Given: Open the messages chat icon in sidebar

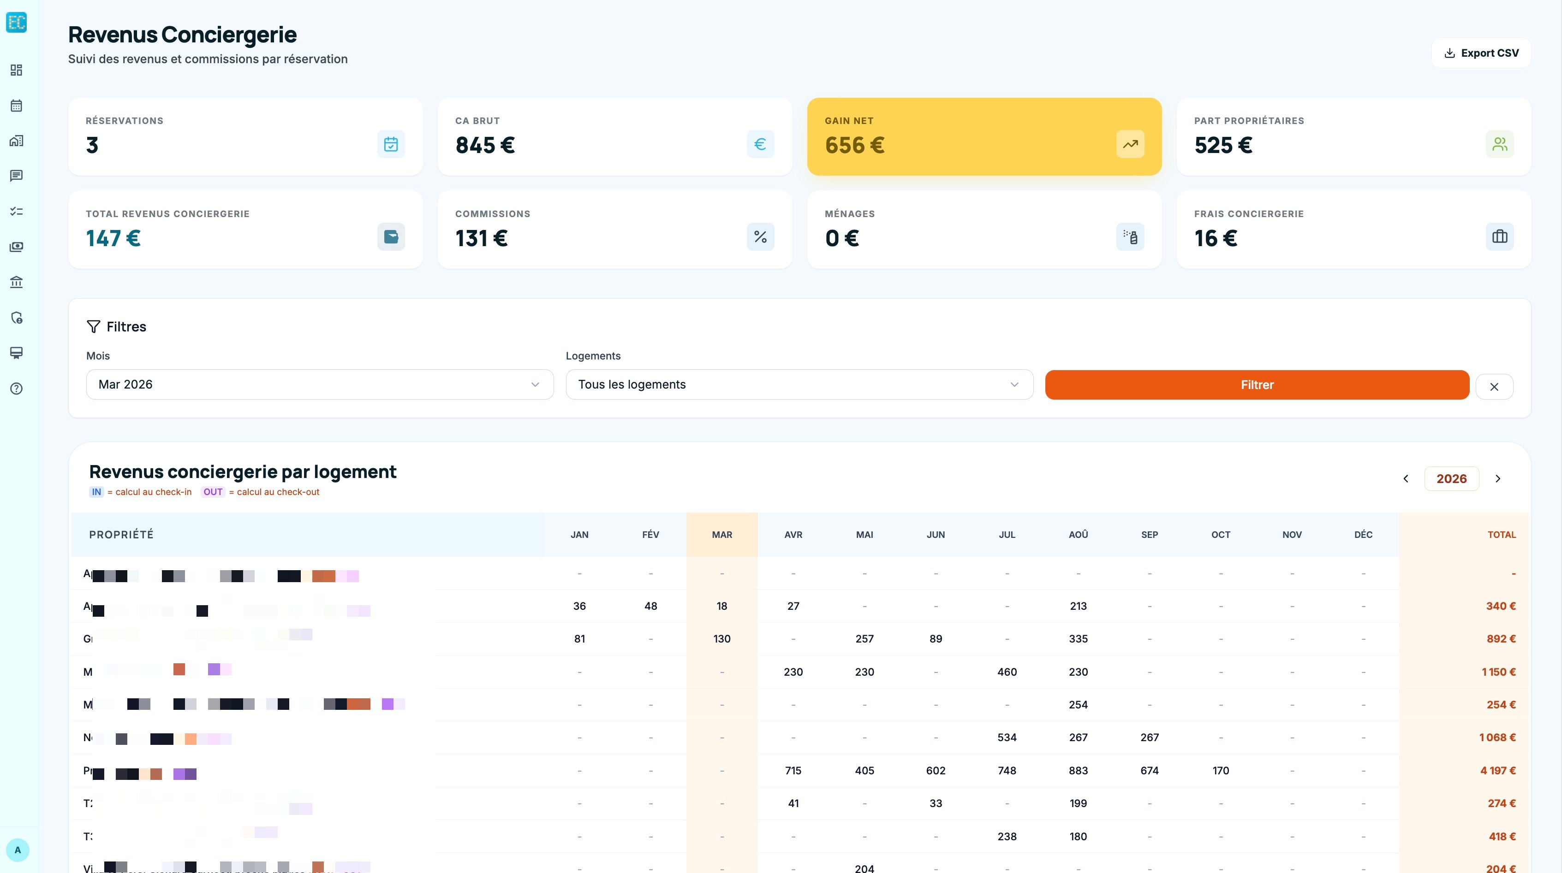Looking at the screenshot, I should pos(16,176).
